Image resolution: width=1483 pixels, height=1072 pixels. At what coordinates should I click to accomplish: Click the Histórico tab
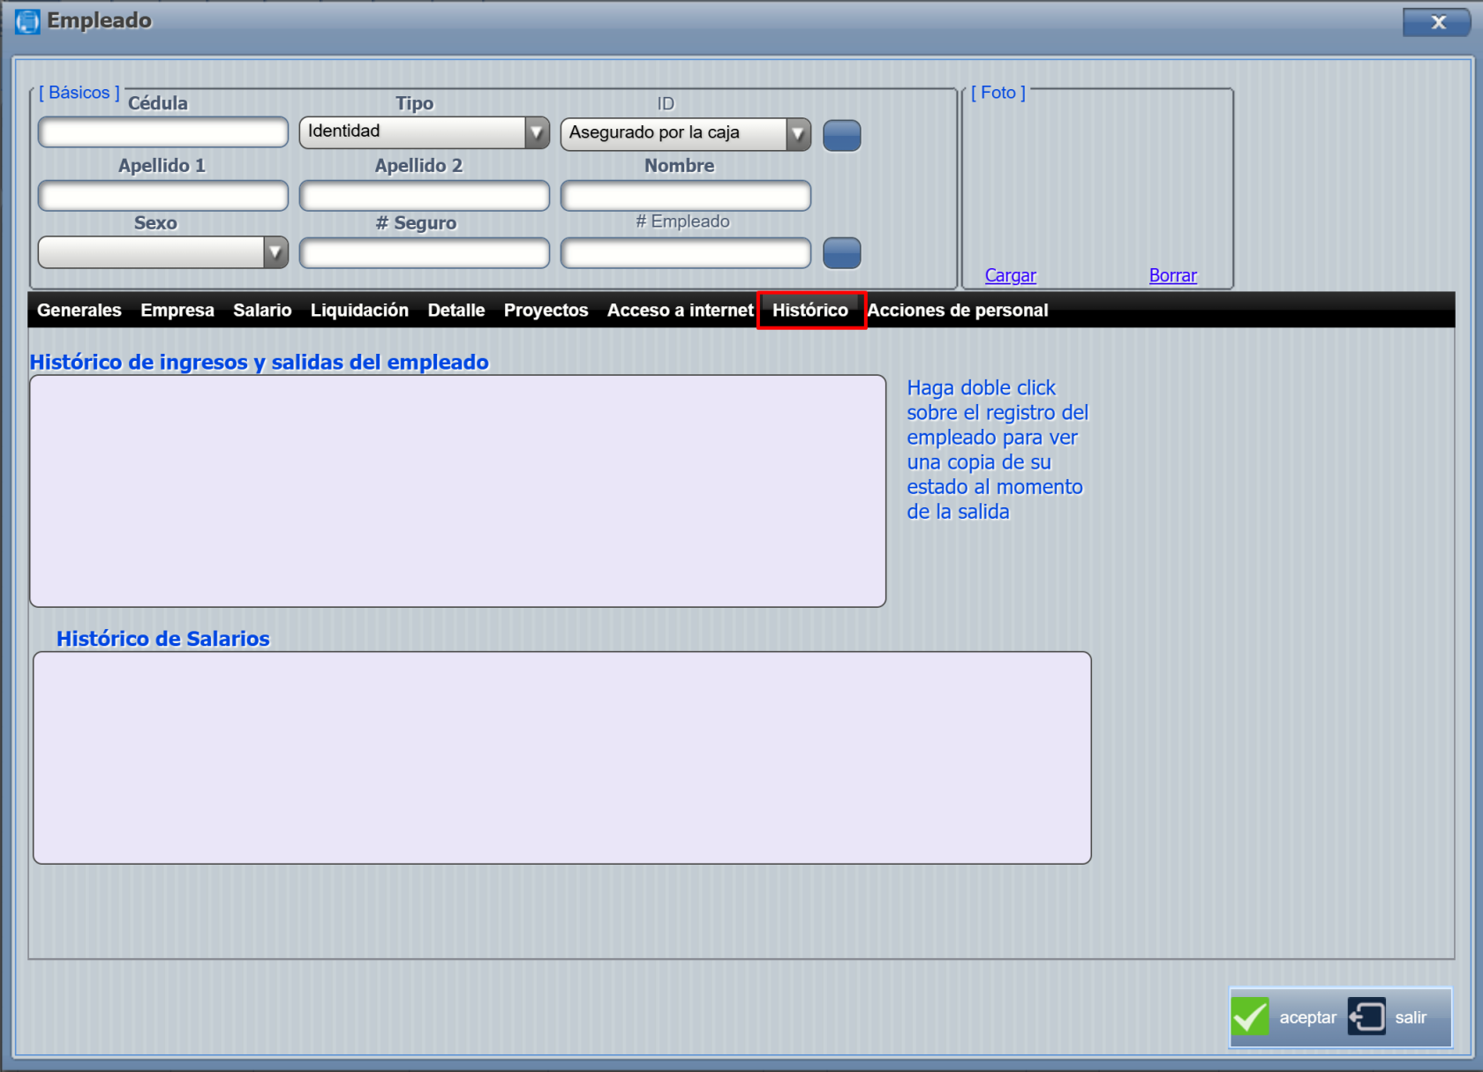tap(810, 310)
